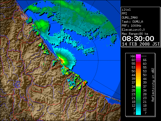Select the 'Task: OUMU_A' line
161x121 pixels.
[133, 22]
